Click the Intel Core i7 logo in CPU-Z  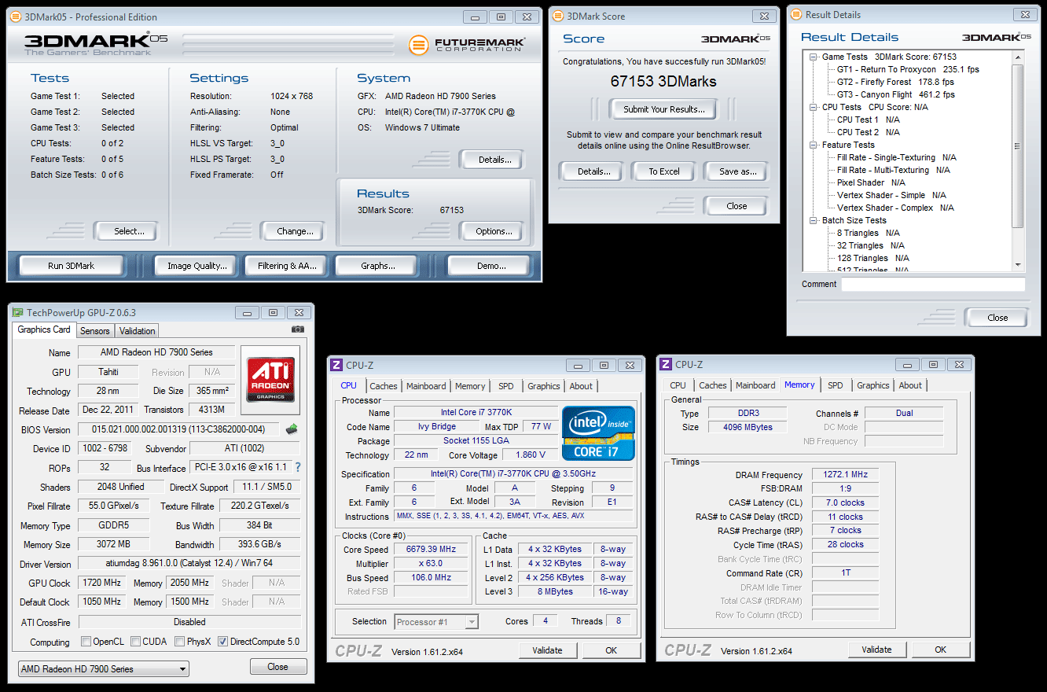599,432
